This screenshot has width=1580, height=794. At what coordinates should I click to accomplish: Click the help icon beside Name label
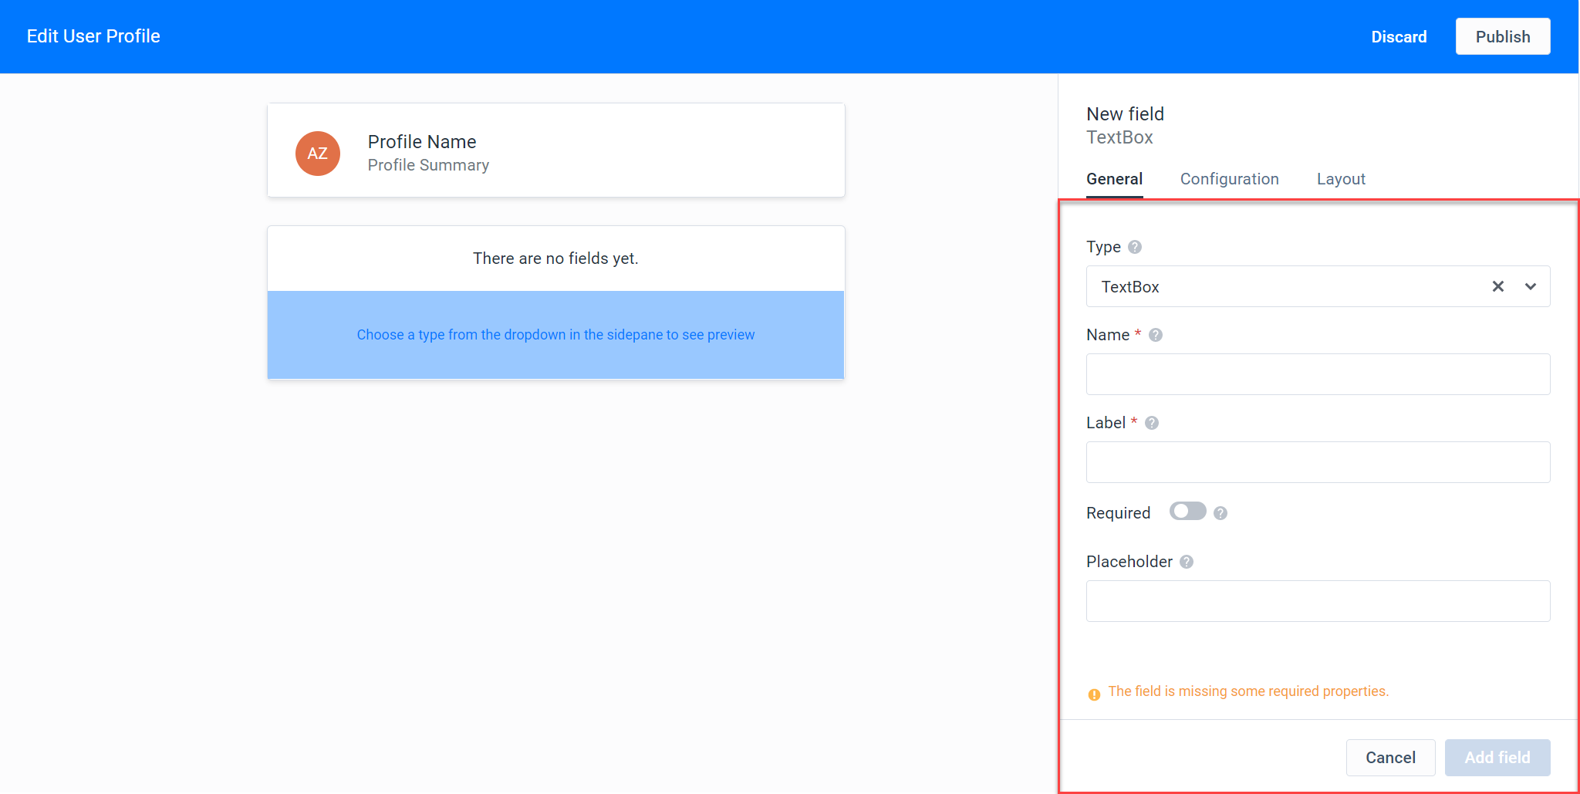coord(1155,335)
